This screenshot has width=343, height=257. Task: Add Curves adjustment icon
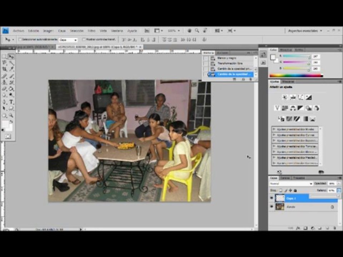tap(300, 97)
